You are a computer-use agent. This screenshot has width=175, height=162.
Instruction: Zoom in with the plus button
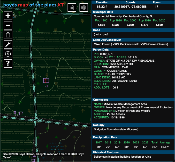[x=8, y=16]
